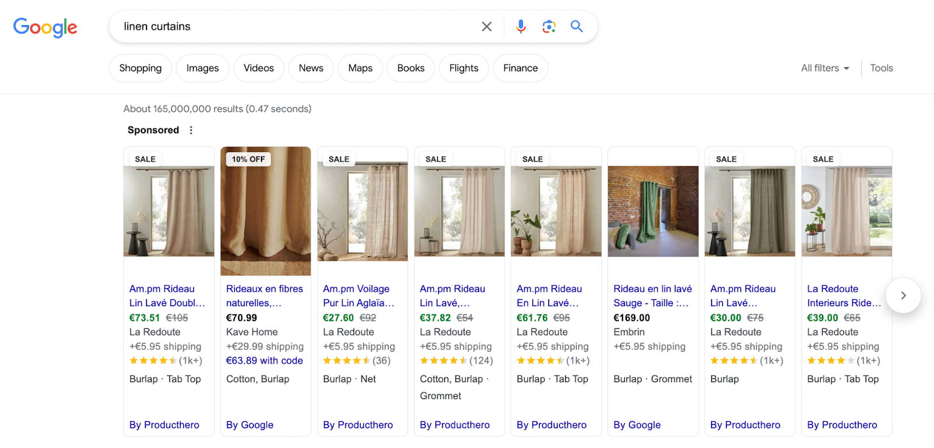Click the La Redoute Interieurs curtain thumbnail

coord(847,211)
